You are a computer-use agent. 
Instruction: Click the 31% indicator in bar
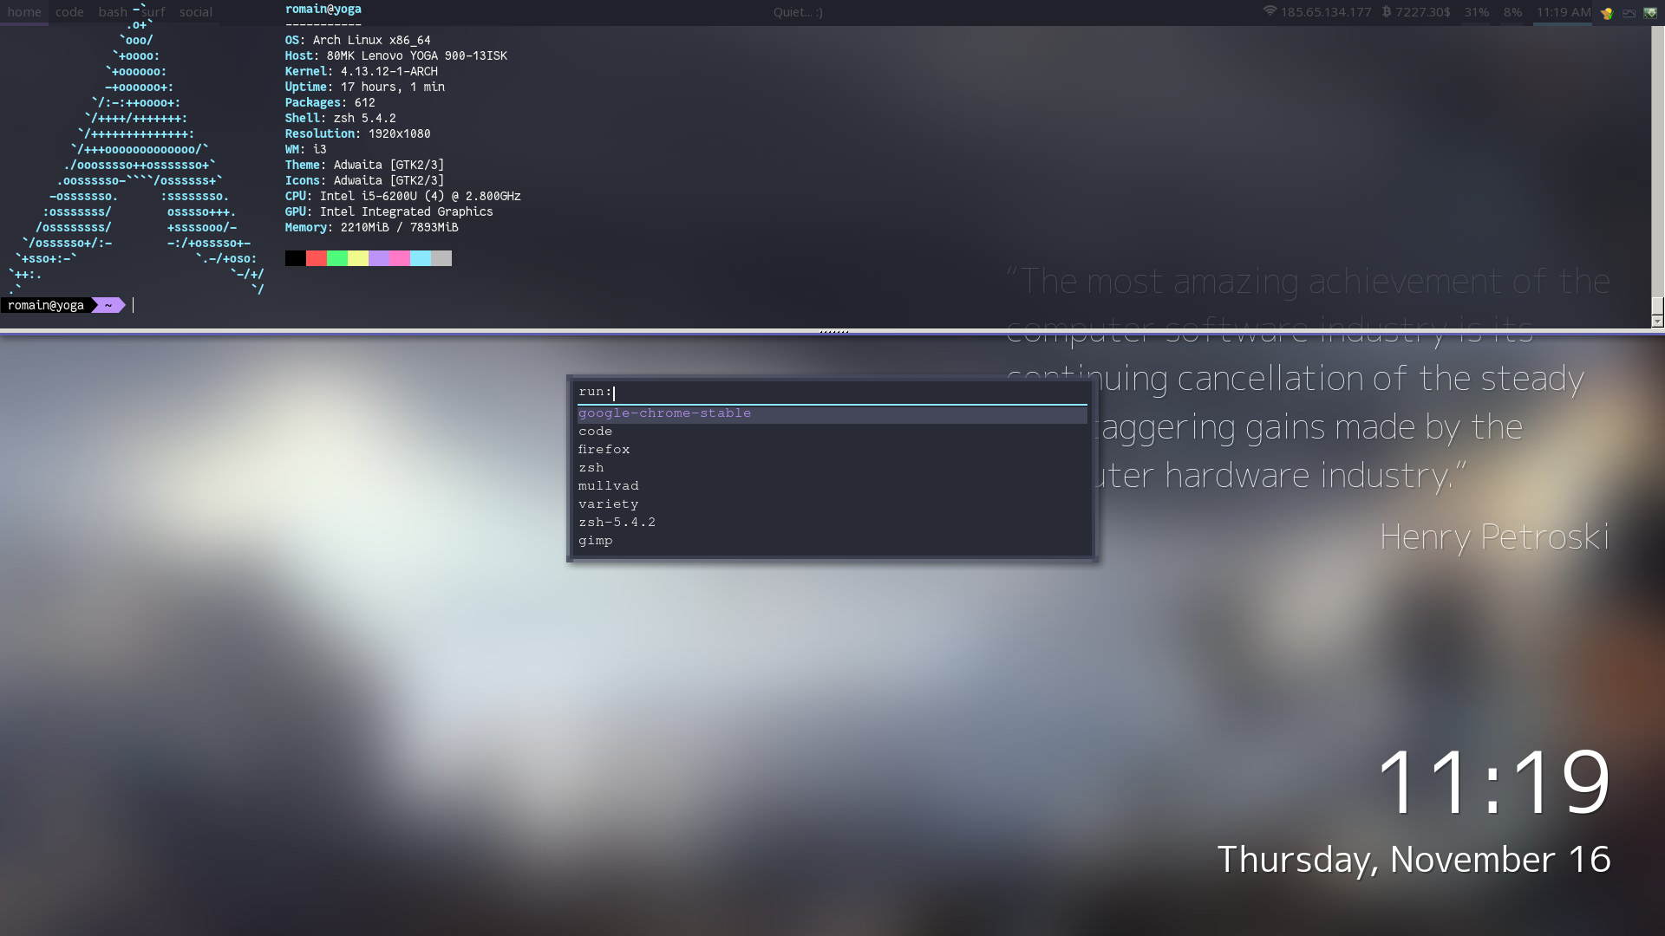click(x=1476, y=12)
